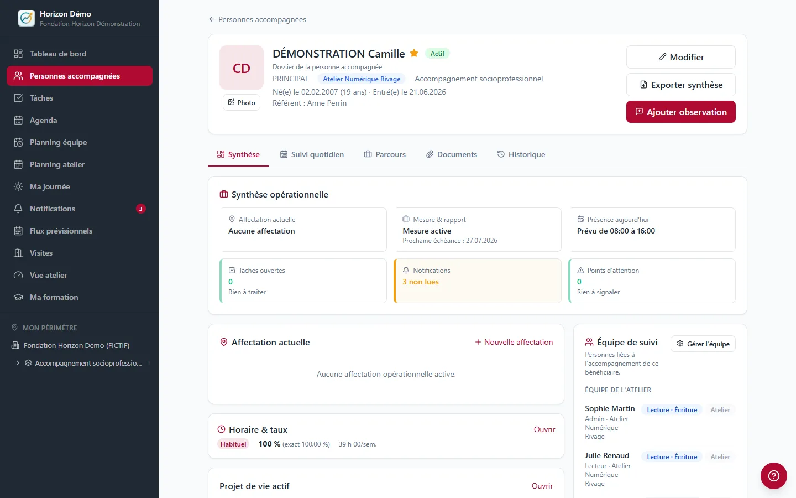This screenshot has height=498, width=796.
Task: Click the Vue atelier gauge icon
Action: tap(18, 275)
